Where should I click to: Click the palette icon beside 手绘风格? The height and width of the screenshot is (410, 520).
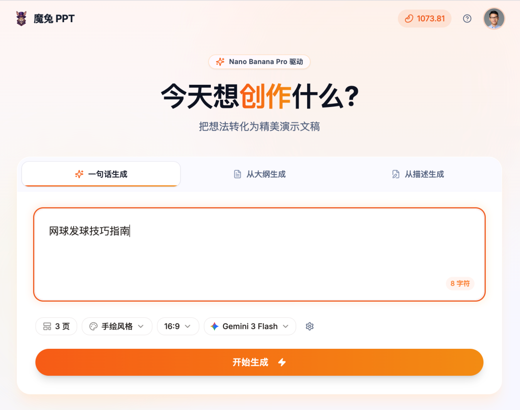pyautogui.click(x=93, y=327)
